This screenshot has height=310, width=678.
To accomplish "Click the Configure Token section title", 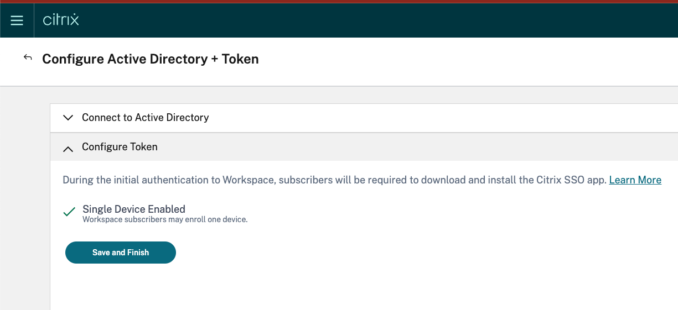I will [x=120, y=147].
